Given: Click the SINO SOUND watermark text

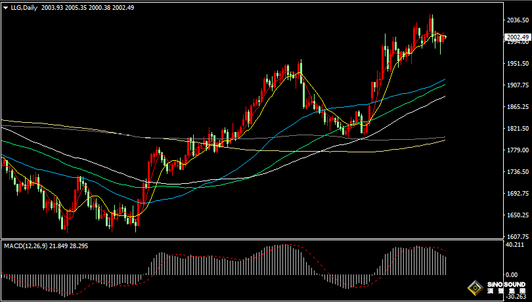Looking at the screenshot, I should click(x=506, y=283).
